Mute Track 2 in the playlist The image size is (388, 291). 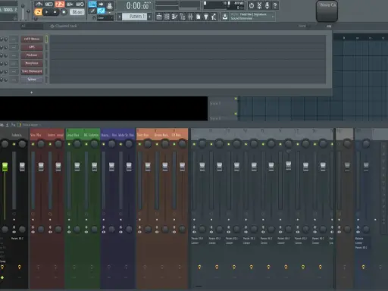point(236,114)
